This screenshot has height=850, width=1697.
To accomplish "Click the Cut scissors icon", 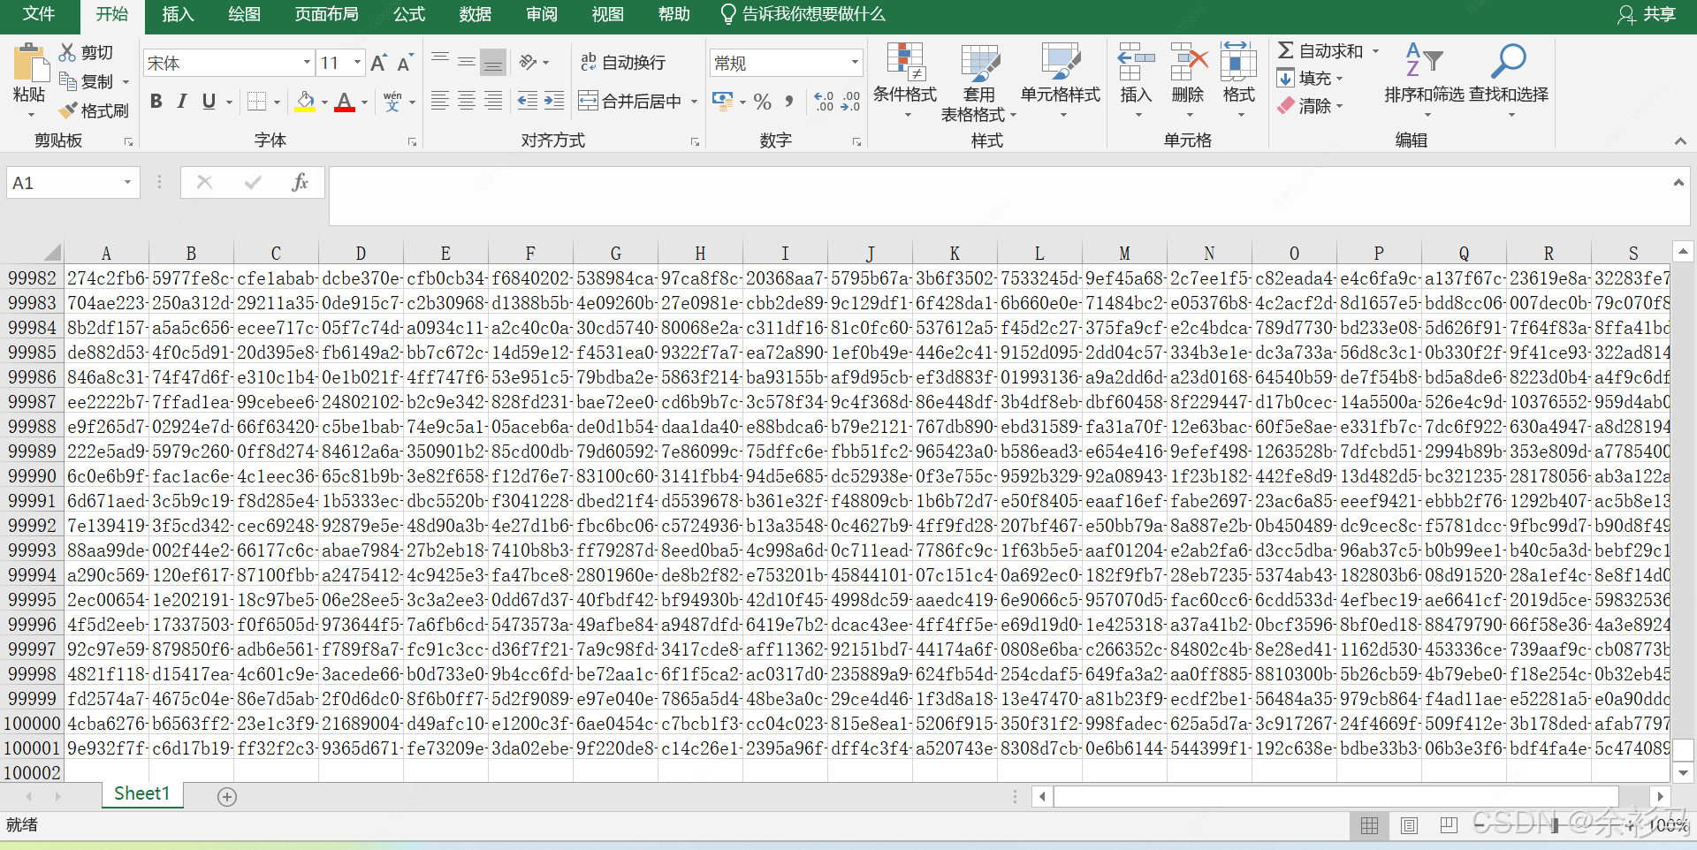I will [67, 53].
